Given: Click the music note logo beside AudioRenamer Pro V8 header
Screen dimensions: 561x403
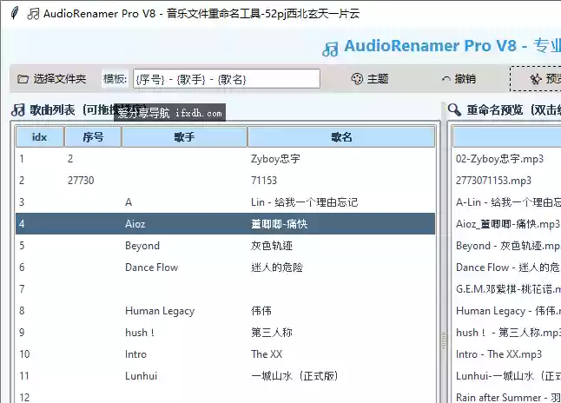Looking at the screenshot, I should click(x=330, y=49).
